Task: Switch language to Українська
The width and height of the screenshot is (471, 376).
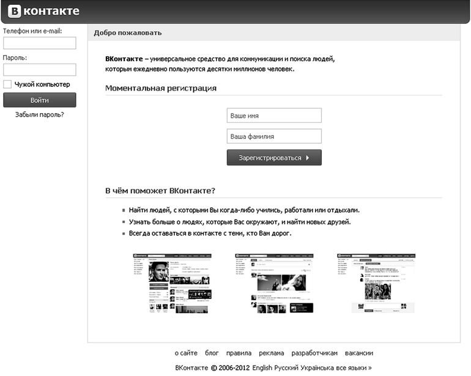Action: tap(317, 368)
